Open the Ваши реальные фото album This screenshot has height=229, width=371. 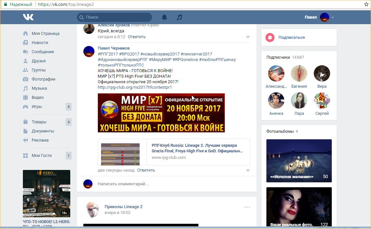pos(299,207)
